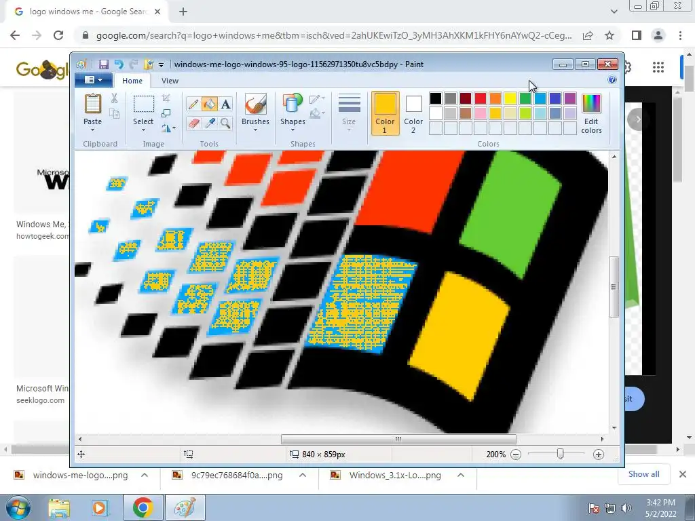Switch to the Home ribbon tab
This screenshot has width=695, height=521.
click(x=132, y=81)
